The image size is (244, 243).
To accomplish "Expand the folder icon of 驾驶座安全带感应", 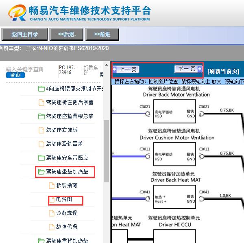I will coord(41,158).
